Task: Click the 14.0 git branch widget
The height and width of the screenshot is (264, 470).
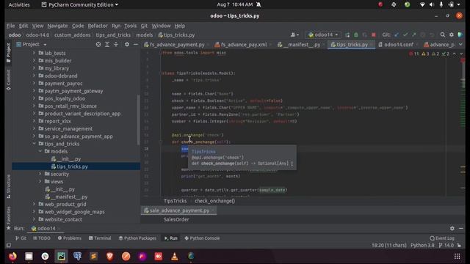Action: 446,245
